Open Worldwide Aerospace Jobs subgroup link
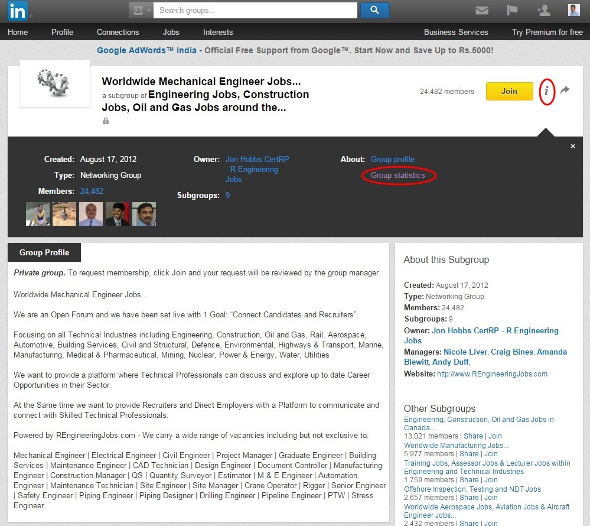 tap(487, 511)
